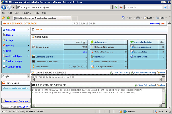Click the REFRESH link
The height and width of the screenshot is (114, 172).
[154, 23]
